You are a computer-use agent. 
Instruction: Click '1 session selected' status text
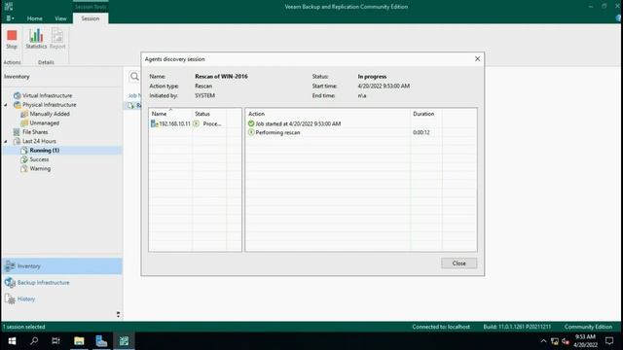point(23,327)
